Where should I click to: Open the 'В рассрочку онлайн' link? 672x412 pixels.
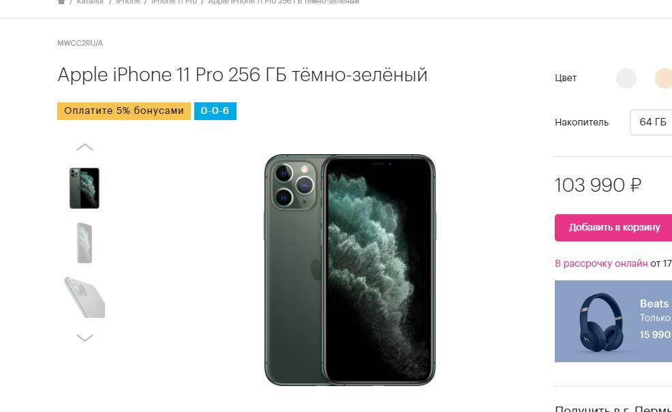point(601,263)
